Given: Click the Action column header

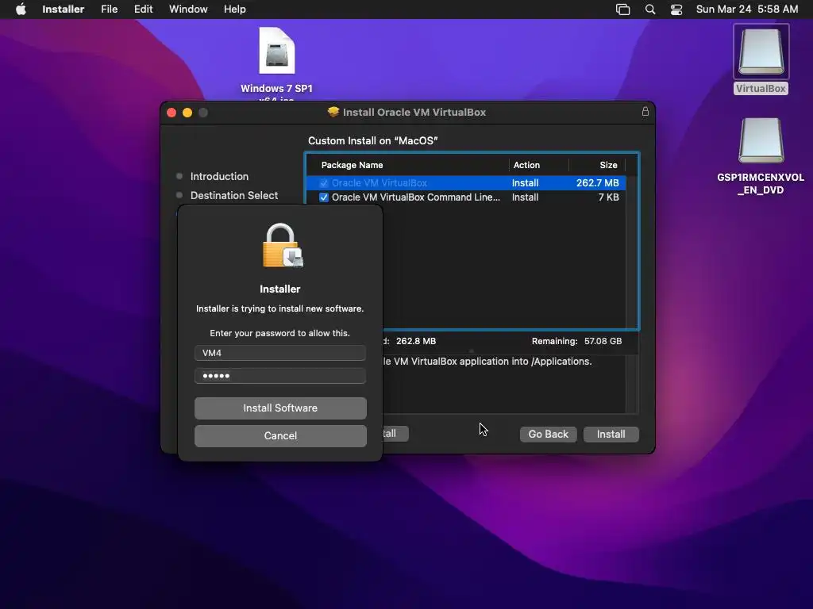Looking at the screenshot, I should pos(526,165).
